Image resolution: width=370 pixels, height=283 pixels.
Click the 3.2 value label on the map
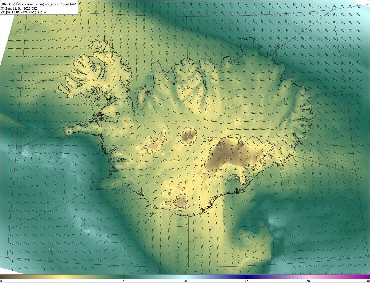[20, 34]
